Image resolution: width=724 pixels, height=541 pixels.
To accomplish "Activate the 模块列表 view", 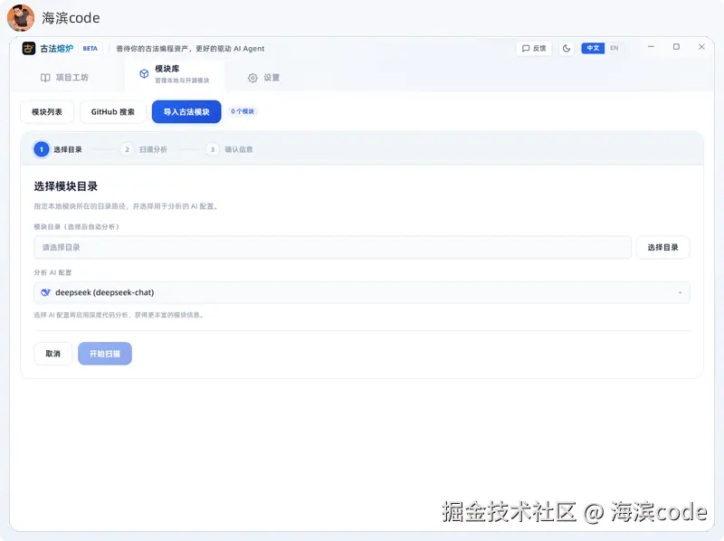I will coord(47,111).
